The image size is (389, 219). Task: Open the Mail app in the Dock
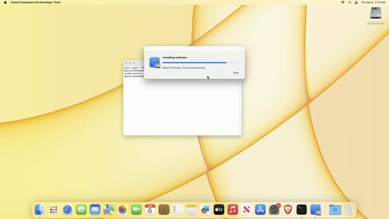(x=95, y=209)
